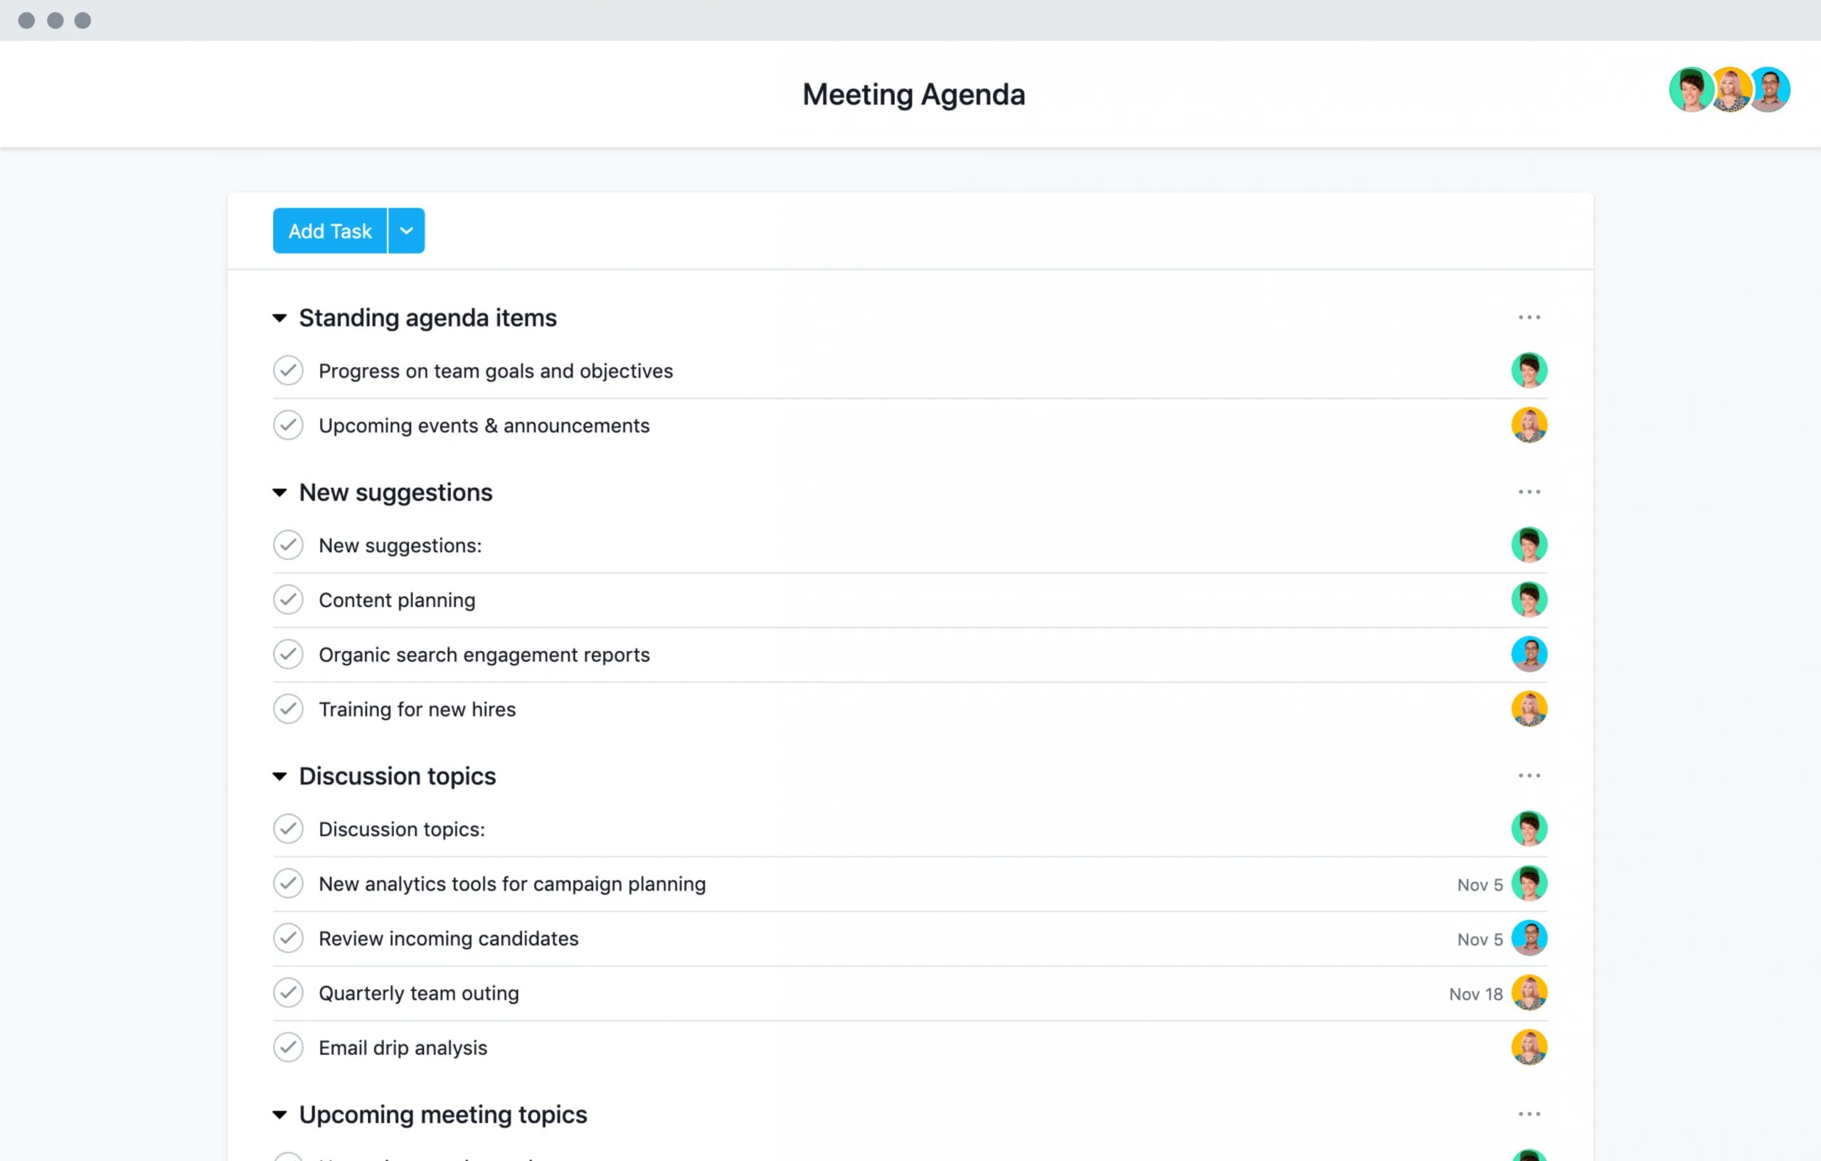This screenshot has height=1161, width=1821.
Task: Select the New suggestions section heading
Action: tap(395, 492)
